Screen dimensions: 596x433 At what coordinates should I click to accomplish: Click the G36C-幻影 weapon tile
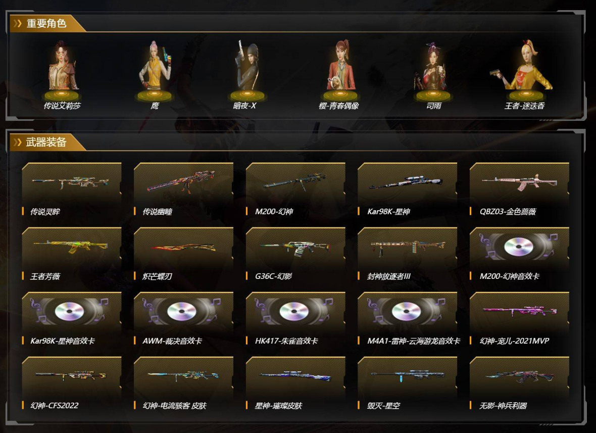[x=295, y=255]
